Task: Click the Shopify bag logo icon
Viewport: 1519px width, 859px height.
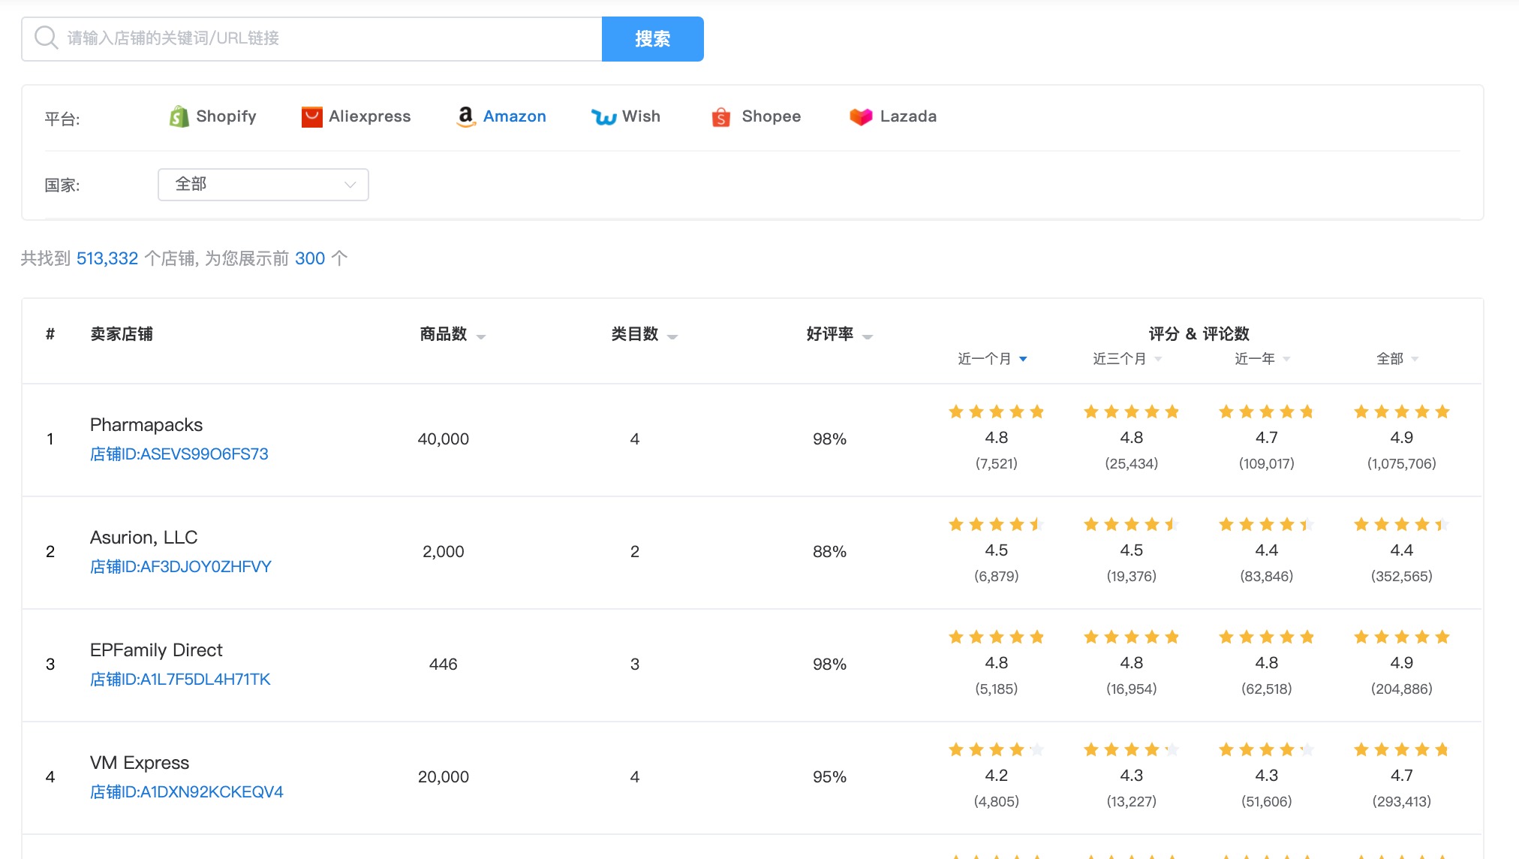Action: [179, 116]
